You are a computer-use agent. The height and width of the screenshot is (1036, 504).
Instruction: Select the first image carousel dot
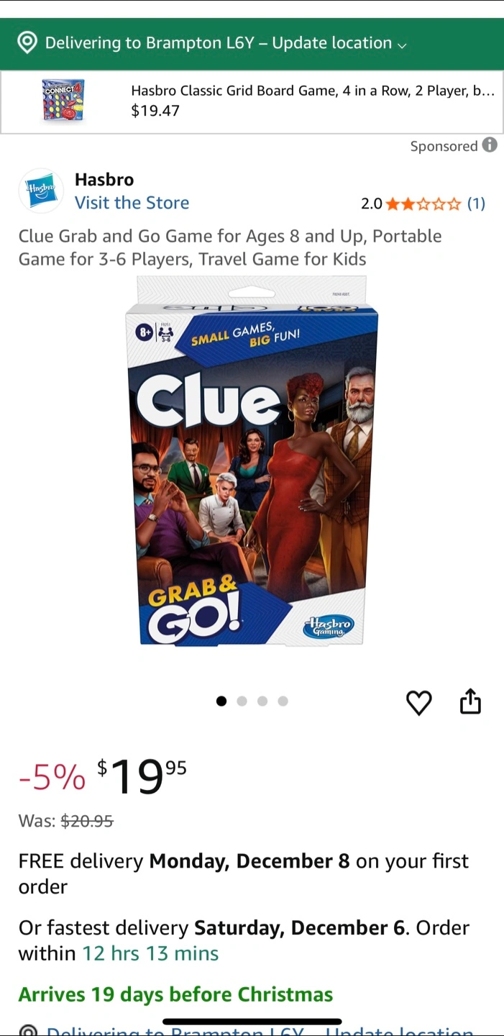pyautogui.click(x=221, y=701)
